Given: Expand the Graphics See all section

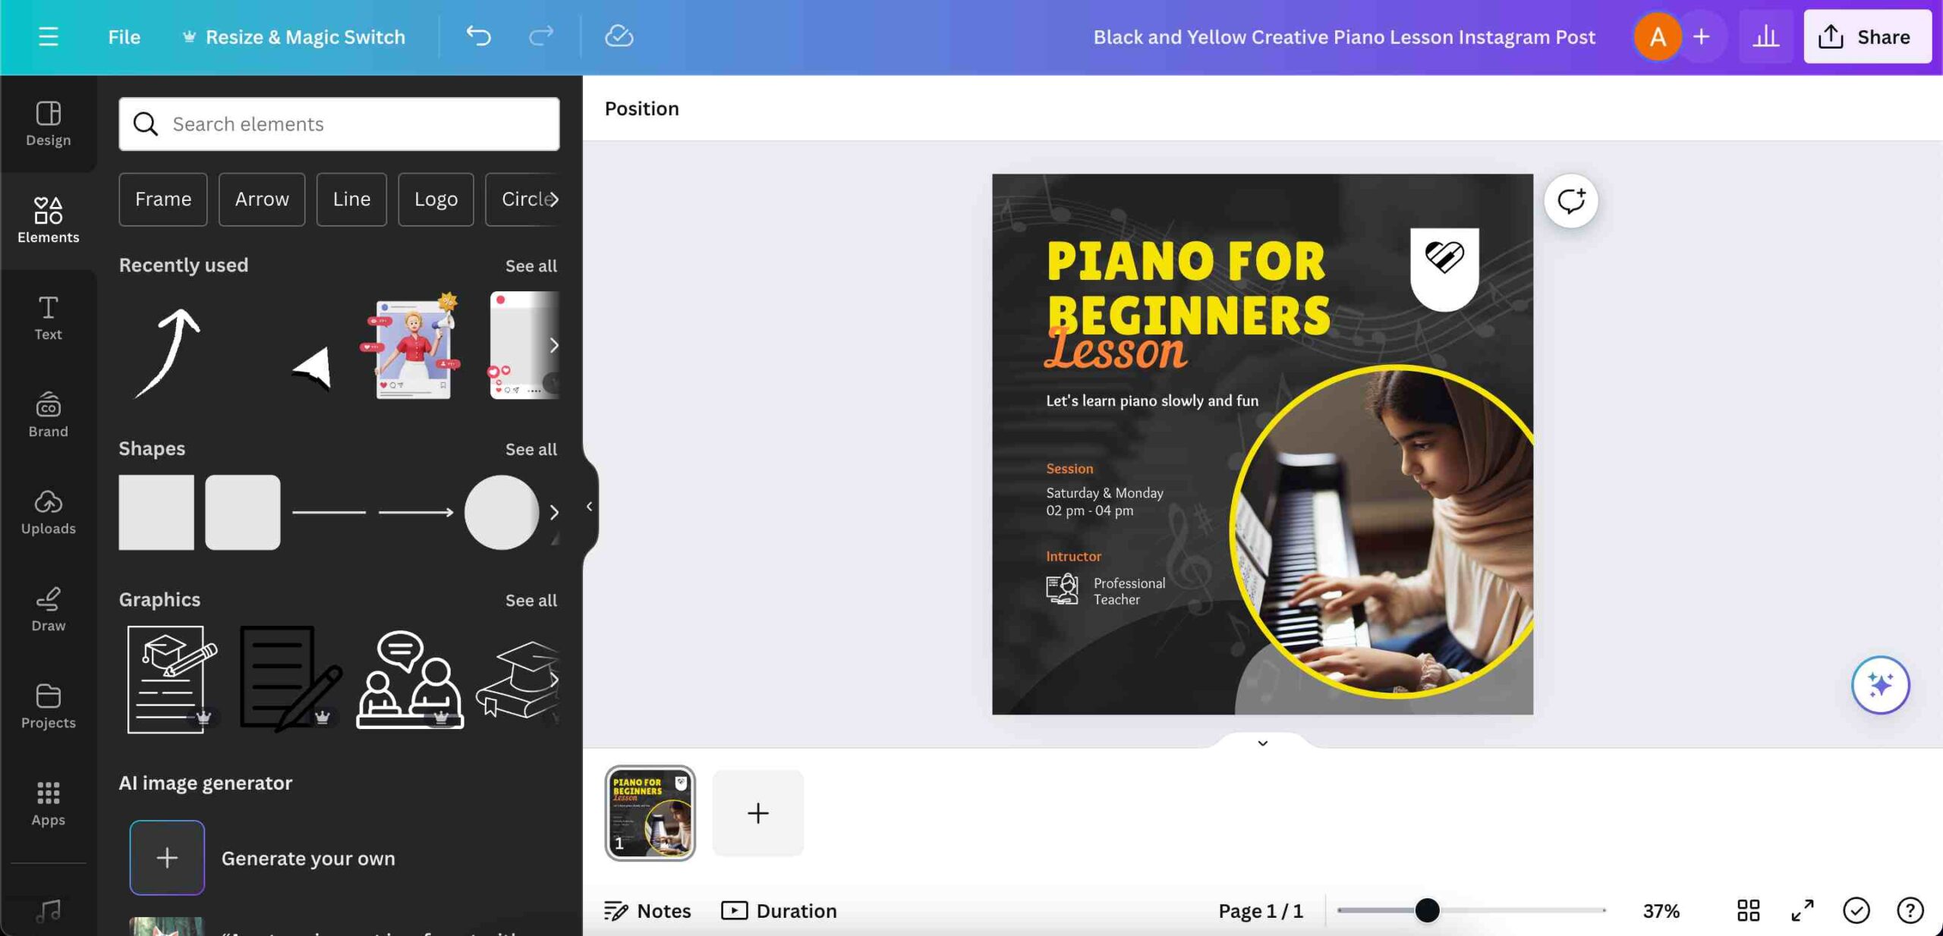Looking at the screenshot, I should (x=531, y=599).
